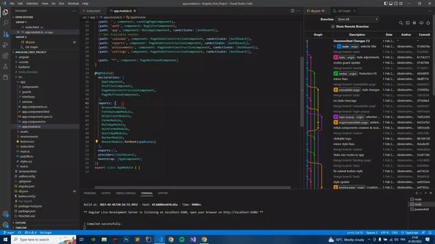Open the File menu

pyautogui.click(x=12, y=3)
